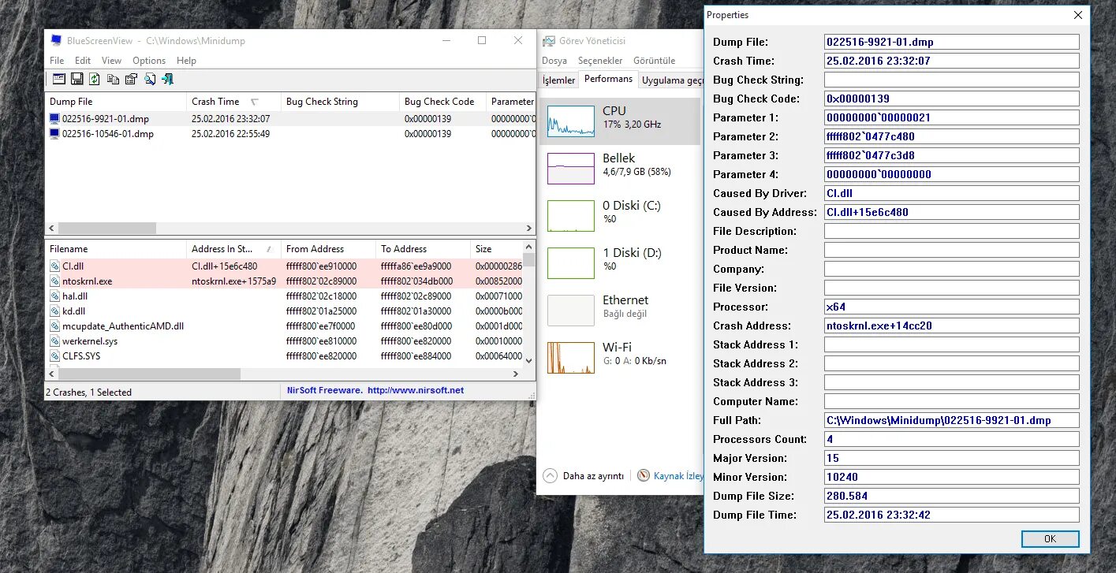Open Advanced Options from BlueScreenView toolbar

coord(59,79)
